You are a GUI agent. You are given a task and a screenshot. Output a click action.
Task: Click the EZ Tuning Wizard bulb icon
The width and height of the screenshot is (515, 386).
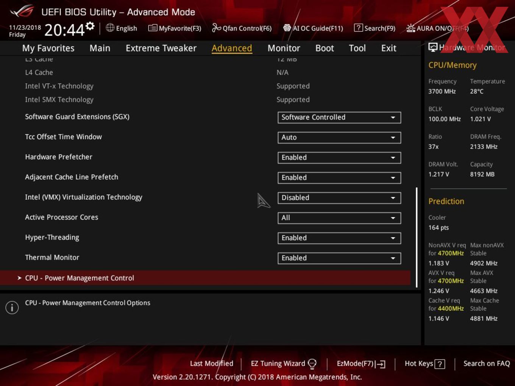312,364
